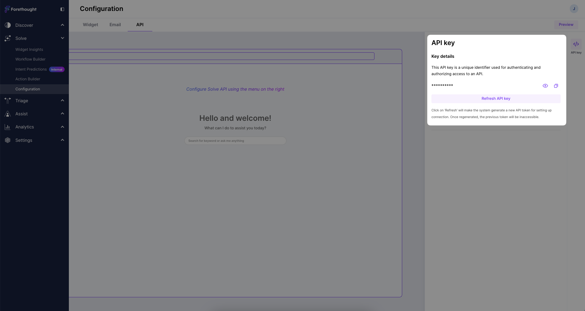Collapse the sidebar panel toggle
Image resolution: width=585 pixels, height=311 pixels.
[x=62, y=9]
